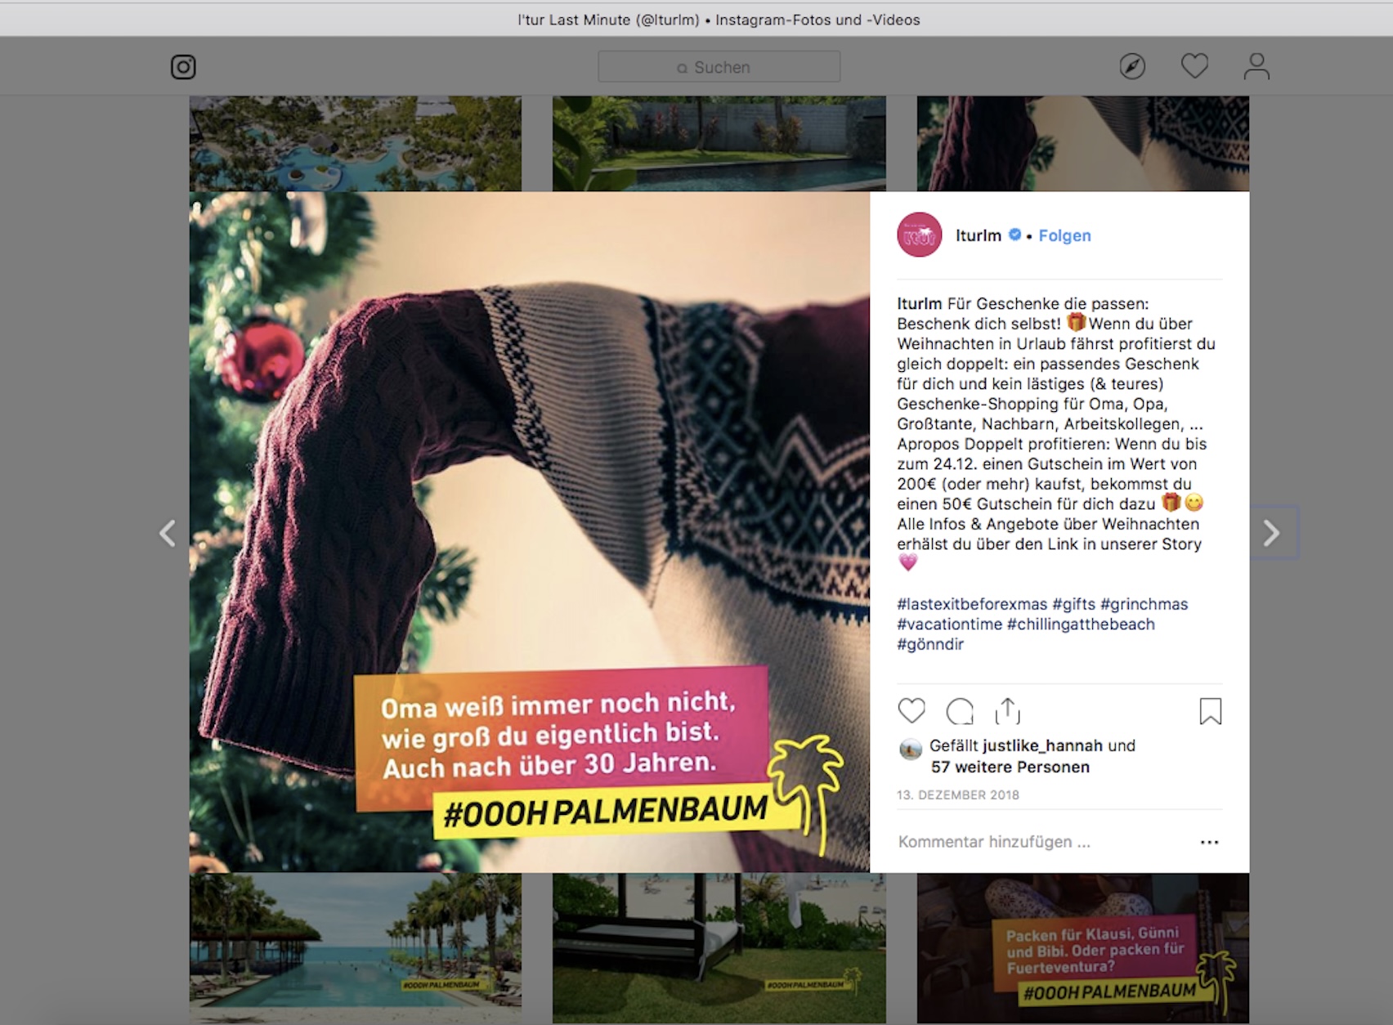1393x1025 pixels.
Task: Open the #lastexitbeforexmas hashtag
Action: point(972,604)
